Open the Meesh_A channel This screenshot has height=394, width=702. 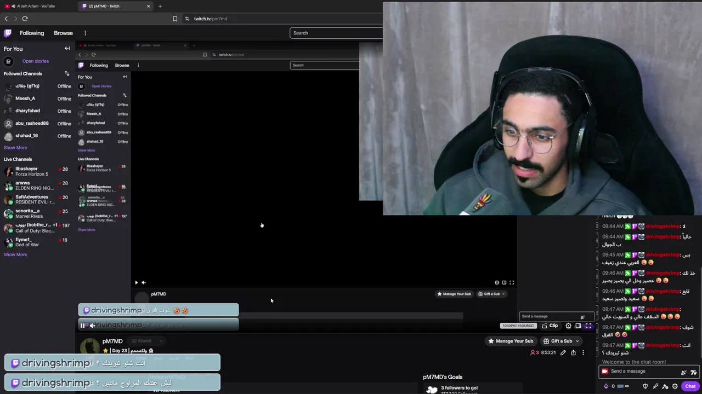click(37, 99)
